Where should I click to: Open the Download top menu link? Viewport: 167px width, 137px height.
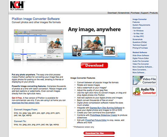112,13
